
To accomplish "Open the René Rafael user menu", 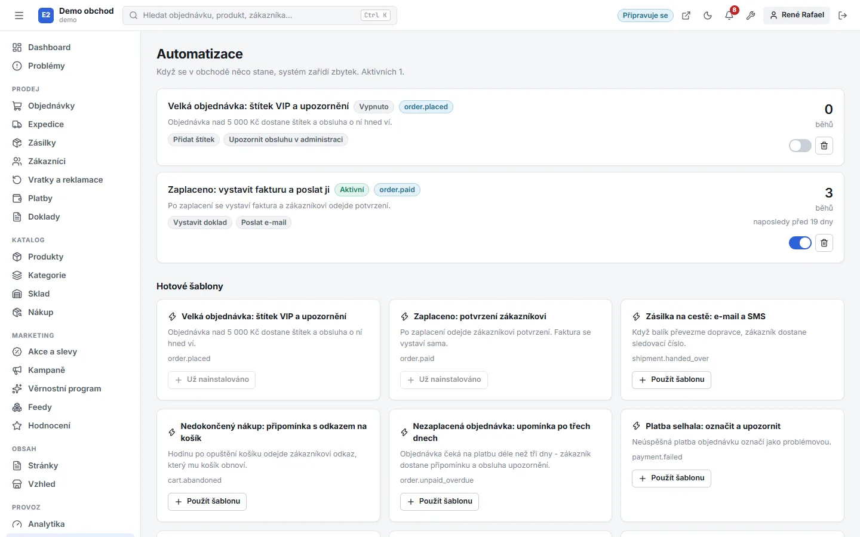I will pyautogui.click(x=797, y=16).
